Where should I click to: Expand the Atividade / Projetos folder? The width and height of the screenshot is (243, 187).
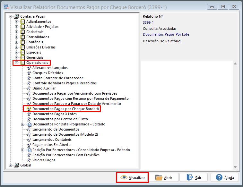point(16,27)
